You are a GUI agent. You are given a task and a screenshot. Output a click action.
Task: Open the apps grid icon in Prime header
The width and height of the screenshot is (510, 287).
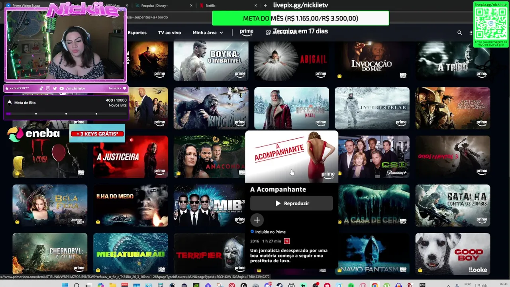click(471, 33)
